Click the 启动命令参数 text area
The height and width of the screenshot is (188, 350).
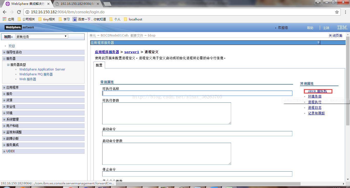[167, 154]
